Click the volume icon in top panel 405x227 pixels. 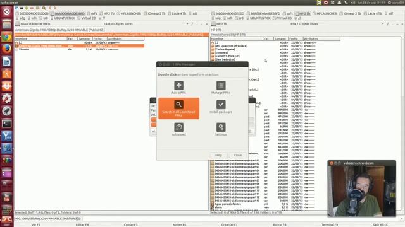(353, 3)
